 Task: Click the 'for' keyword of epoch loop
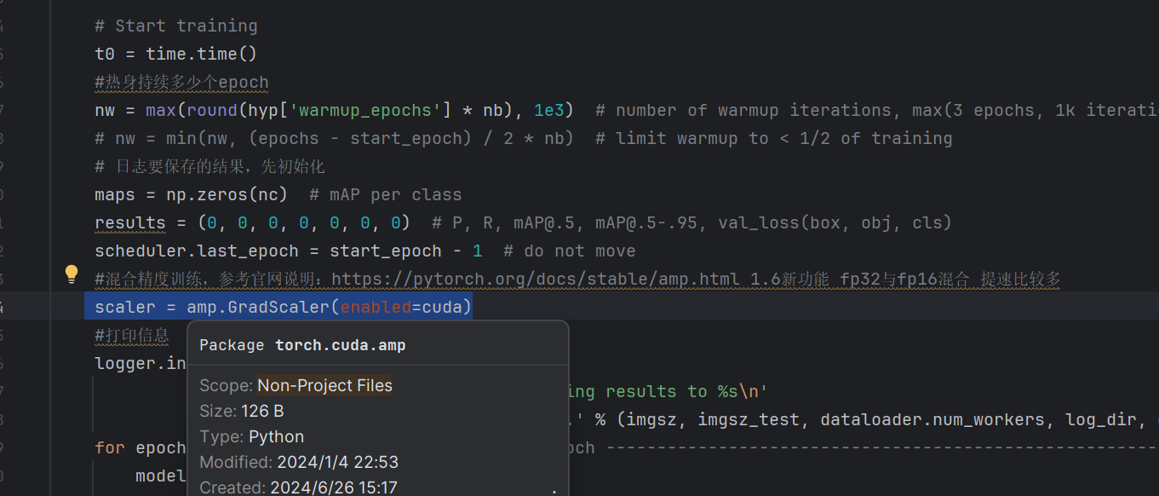(x=110, y=447)
